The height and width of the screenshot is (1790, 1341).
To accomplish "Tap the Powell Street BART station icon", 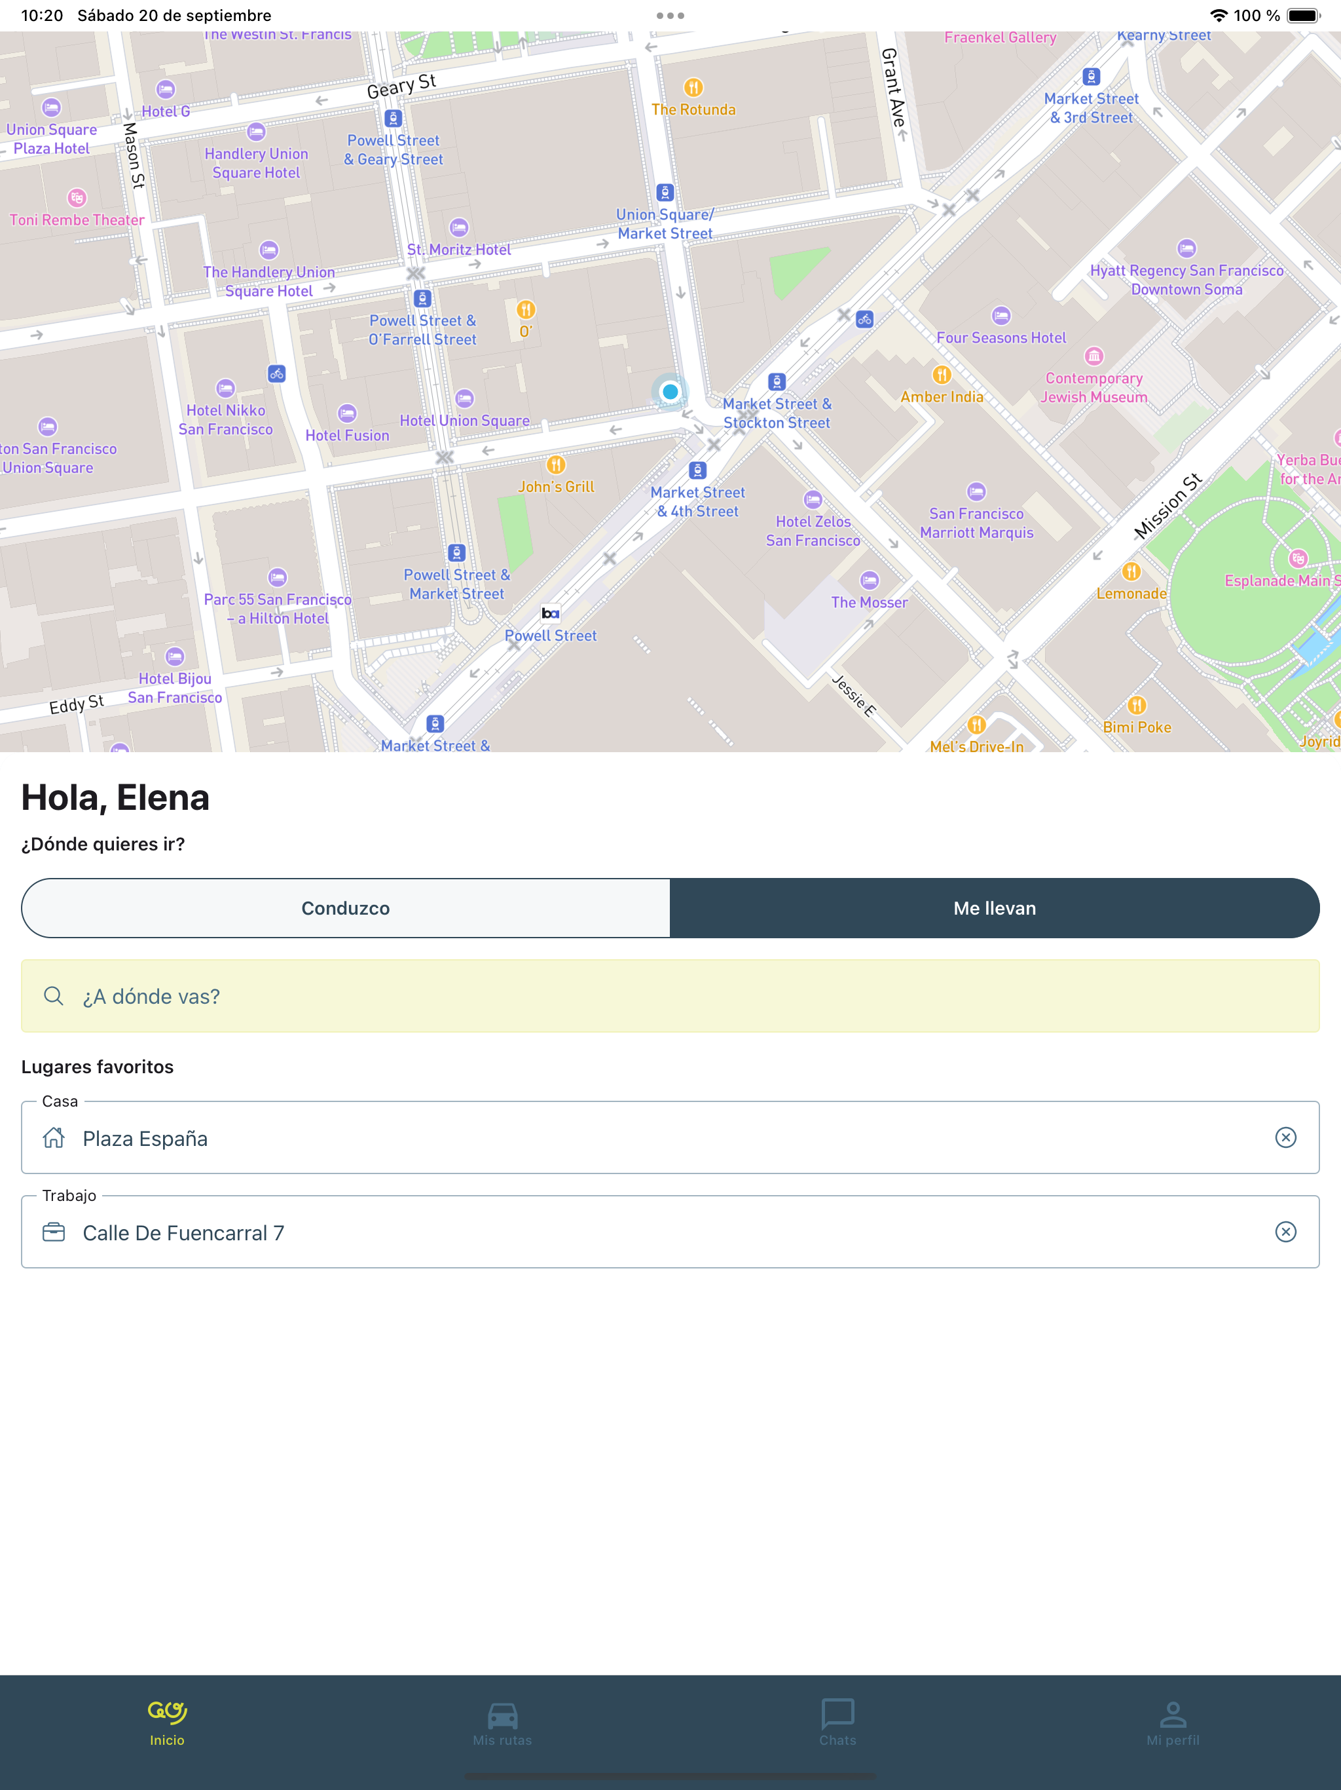I will (x=551, y=613).
